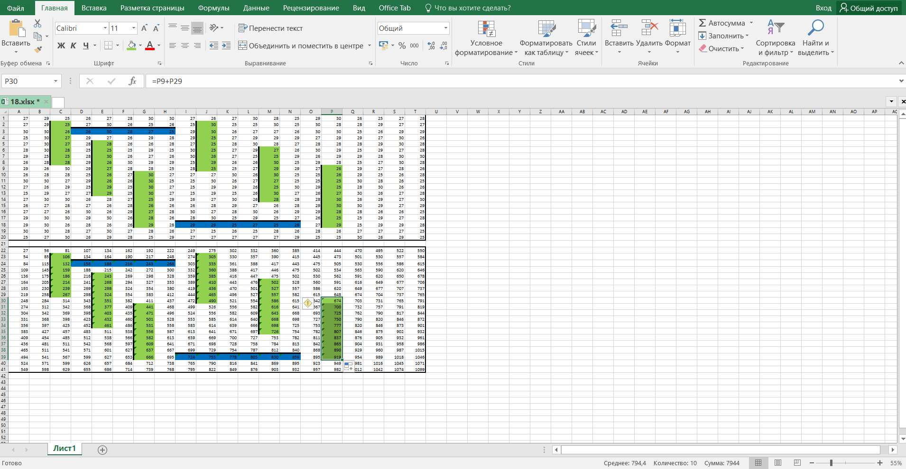Screen dimensions: 906x469
Task: Click the Decrease Indent icon
Action: coord(214,45)
